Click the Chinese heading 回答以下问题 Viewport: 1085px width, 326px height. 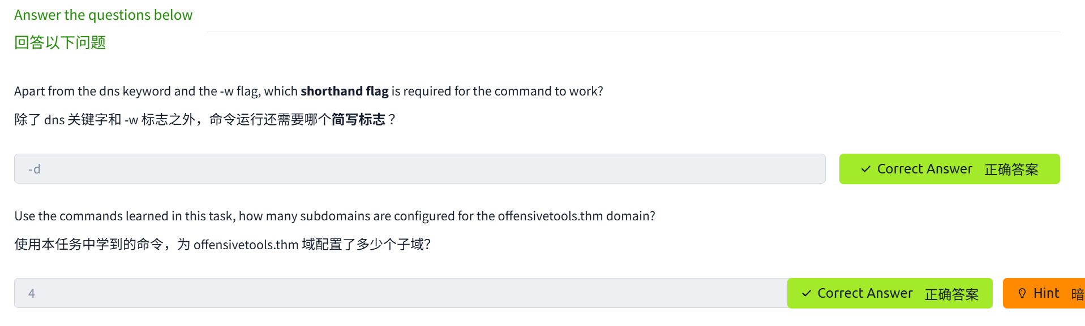(x=60, y=42)
